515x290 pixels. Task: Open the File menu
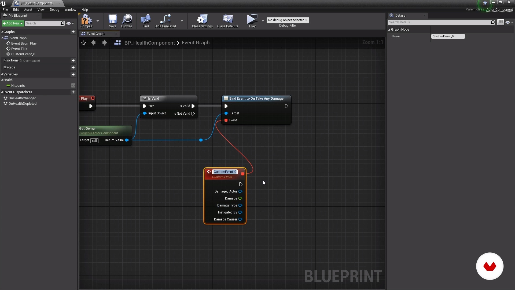click(5, 9)
